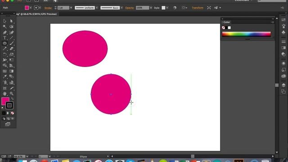288x162 pixels.
Task: Open Color panel options menu
Action: [272, 22]
